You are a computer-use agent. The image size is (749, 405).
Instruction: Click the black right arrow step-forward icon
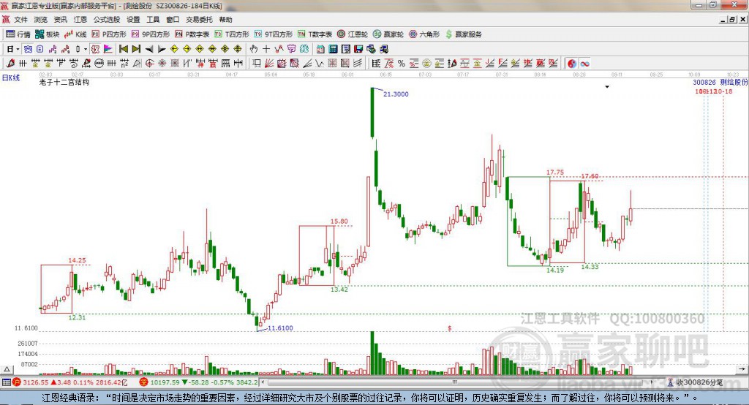pyautogui.click(x=162, y=49)
